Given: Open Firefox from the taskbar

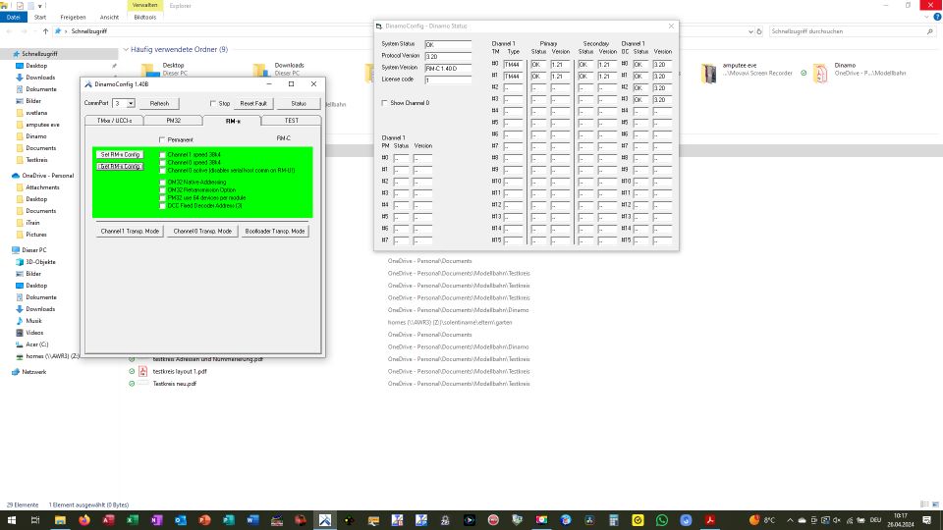Looking at the screenshot, I should pos(83,519).
